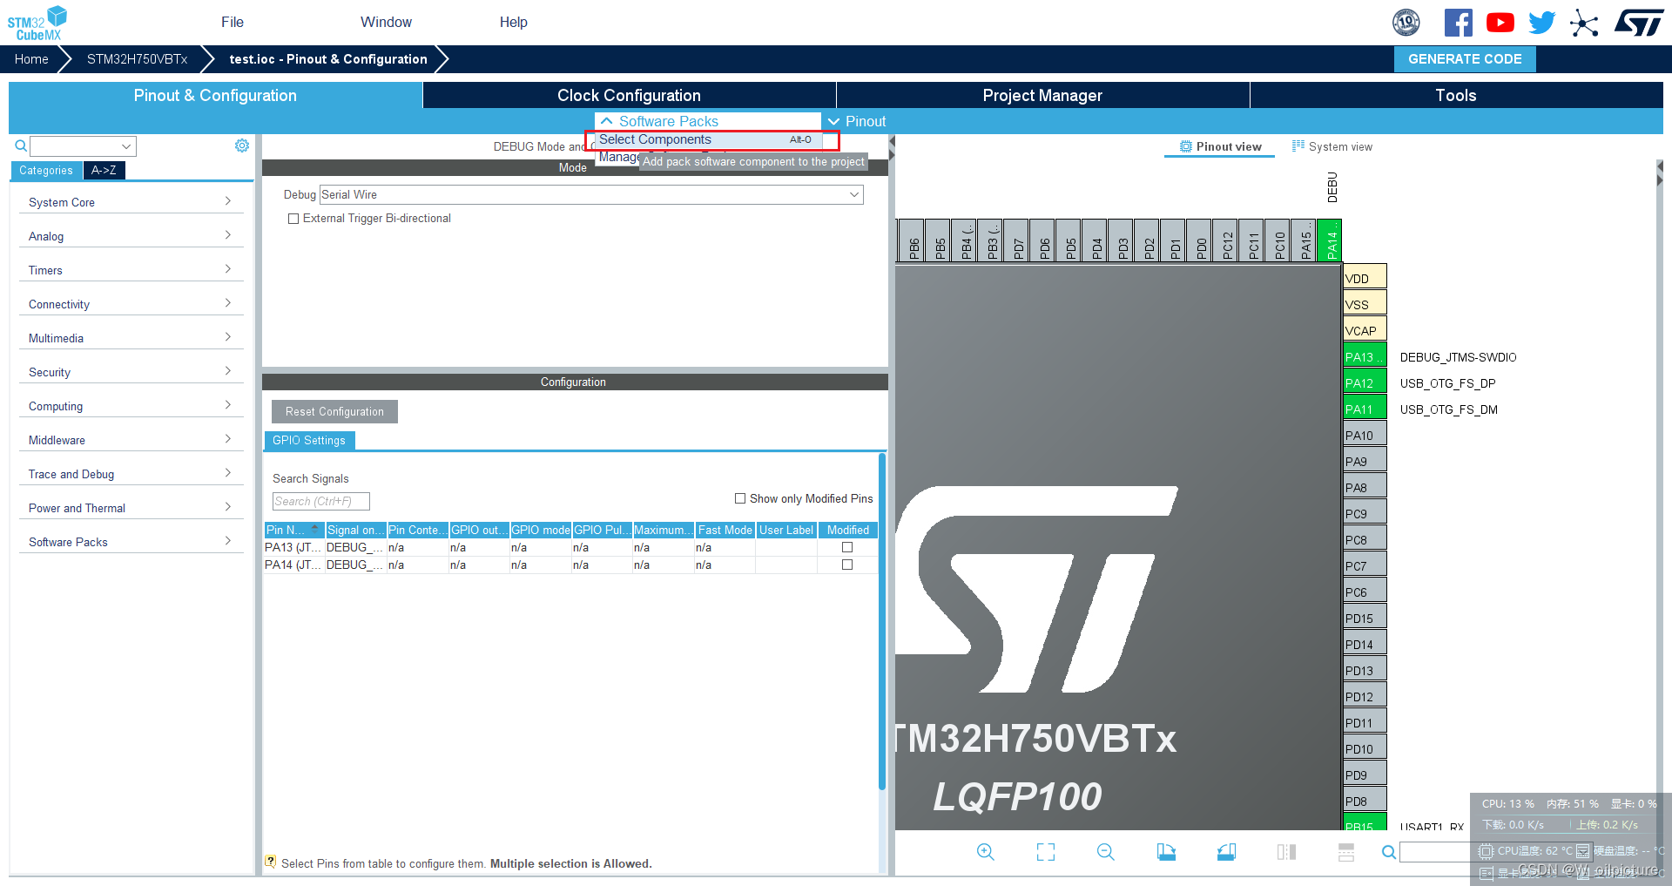
Task: Open the Pinout dropdown menu
Action: [857, 122]
